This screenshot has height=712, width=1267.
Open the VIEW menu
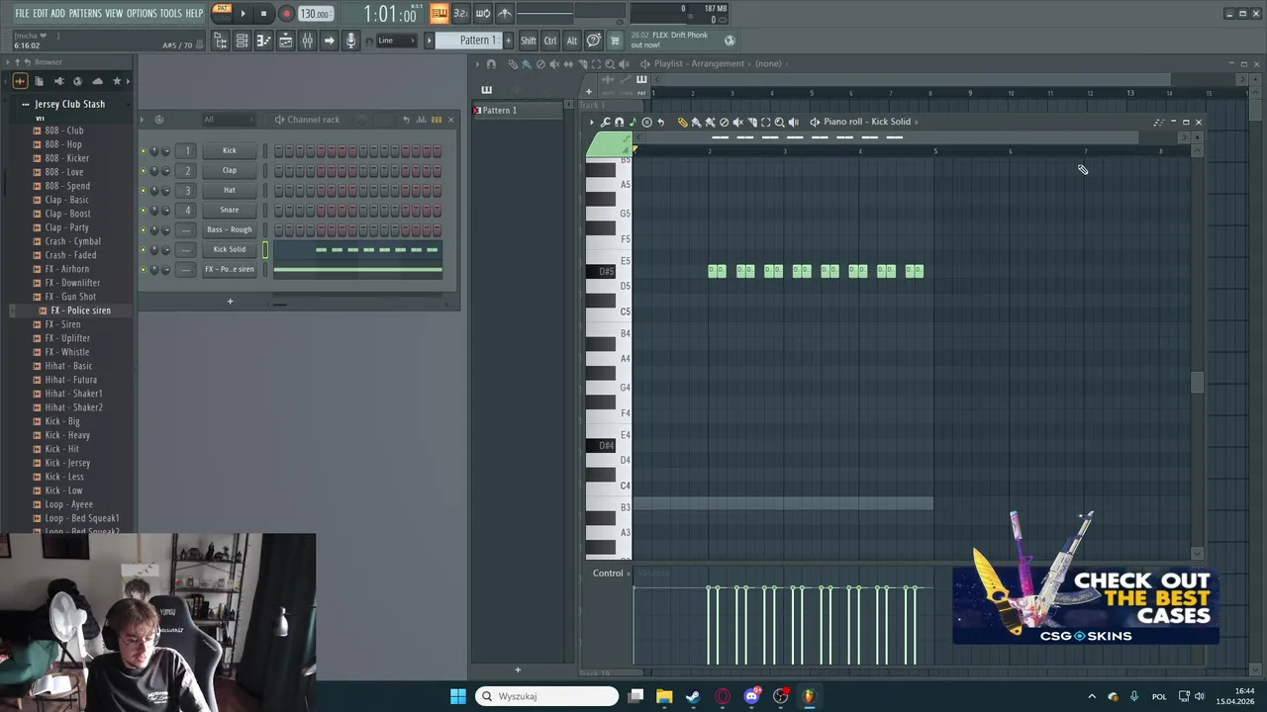point(114,13)
